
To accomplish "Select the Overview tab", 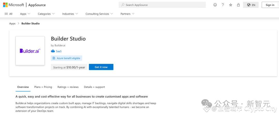I will [x=23, y=87].
